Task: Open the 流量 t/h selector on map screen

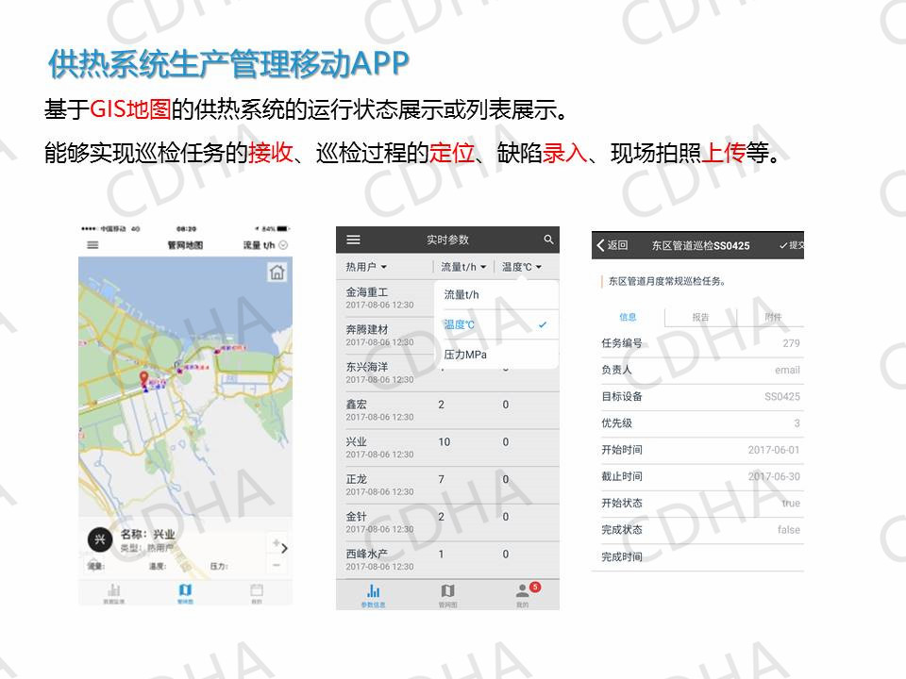Action: point(265,245)
